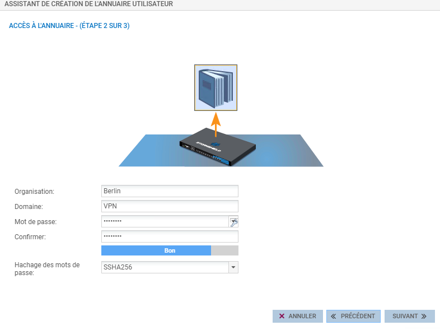Click the Hachage des mots de passe combo field

coord(170,267)
